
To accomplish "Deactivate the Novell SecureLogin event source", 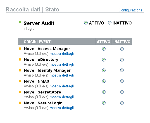I will point(122,103).
